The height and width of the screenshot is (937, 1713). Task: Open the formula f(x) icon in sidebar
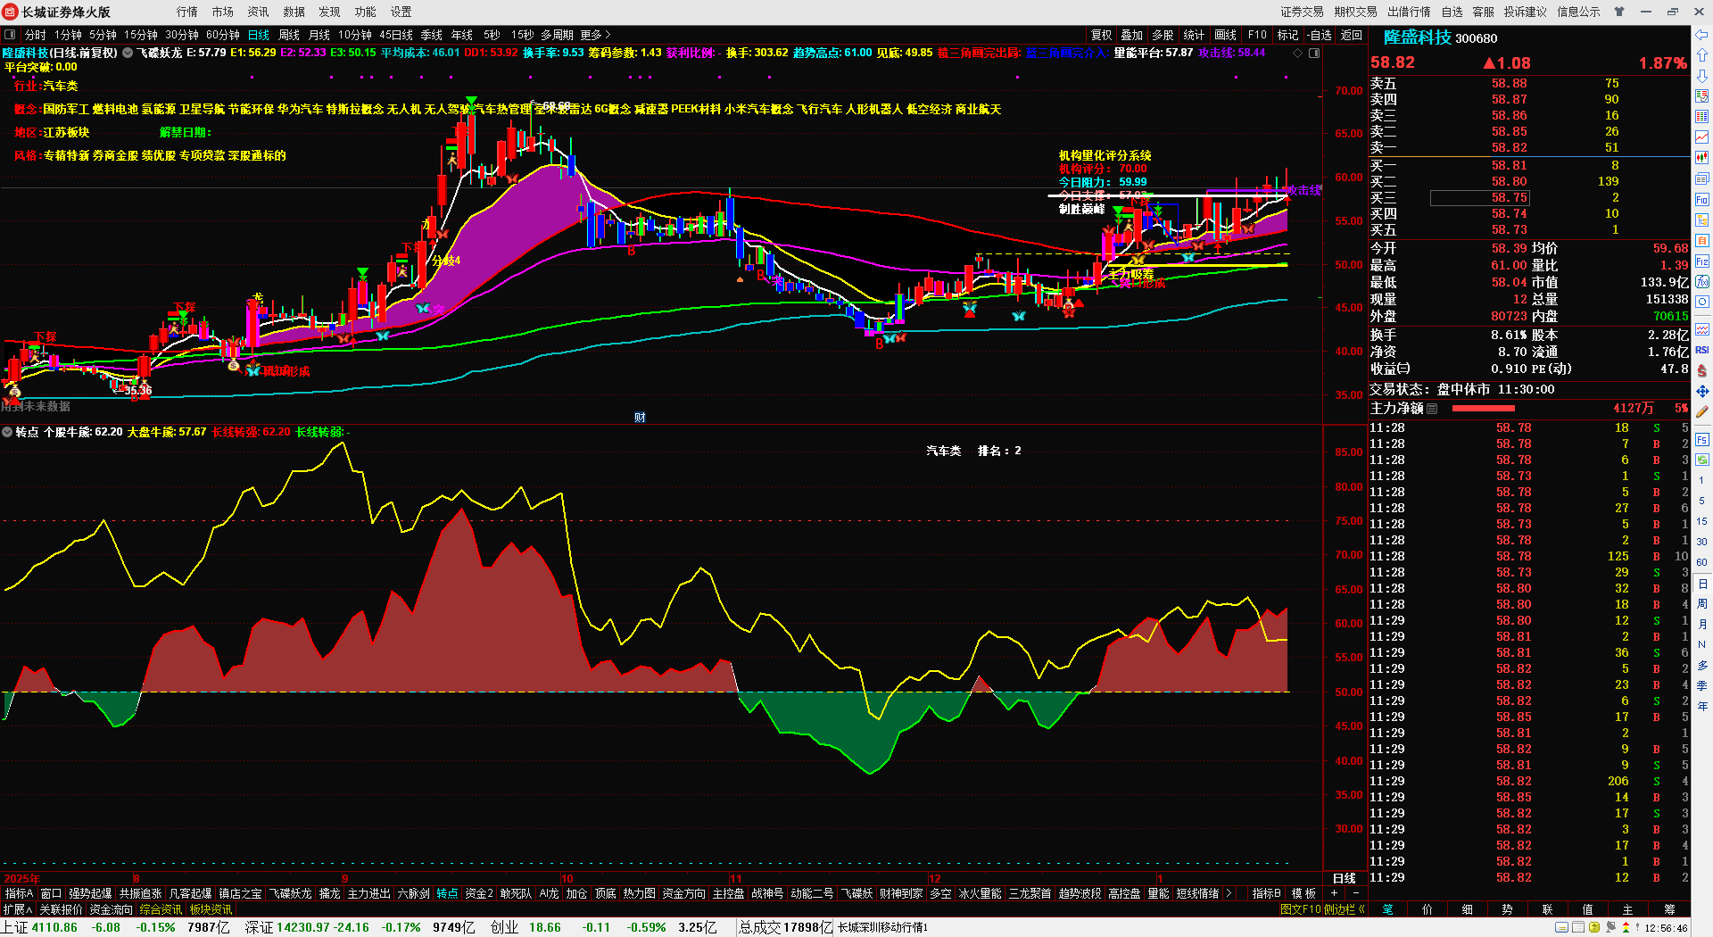click(1701, 282)
